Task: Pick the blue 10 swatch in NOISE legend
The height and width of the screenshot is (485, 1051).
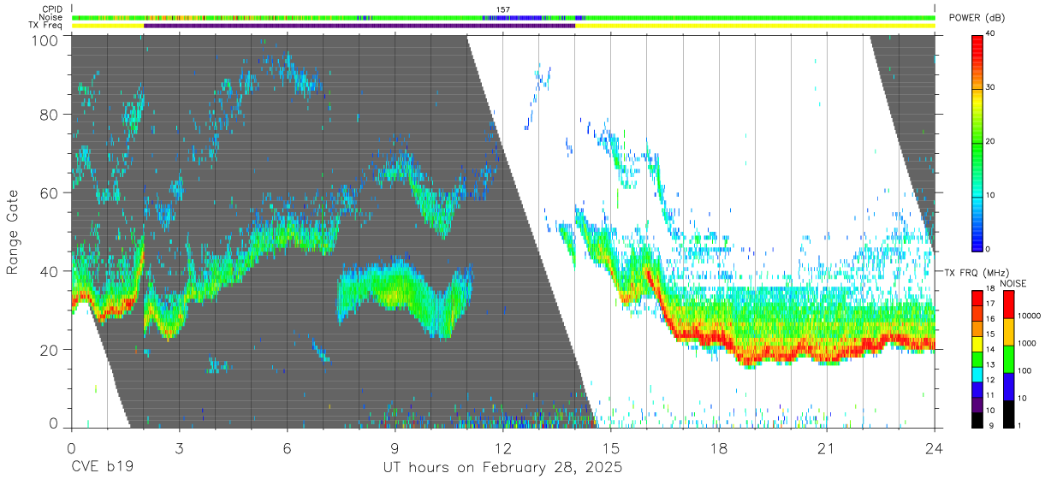Action: (x=1008, y=385)
